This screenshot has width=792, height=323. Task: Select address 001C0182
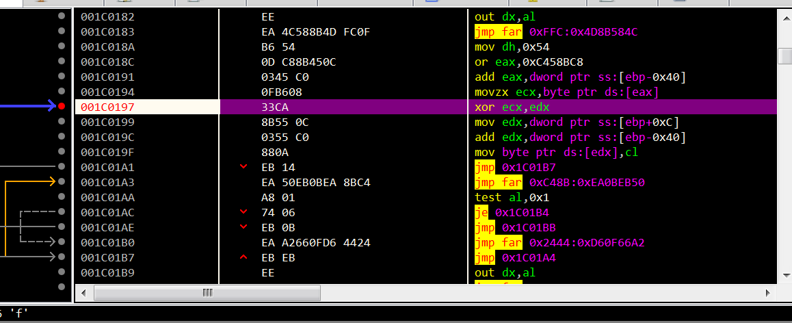click(107, 16)
